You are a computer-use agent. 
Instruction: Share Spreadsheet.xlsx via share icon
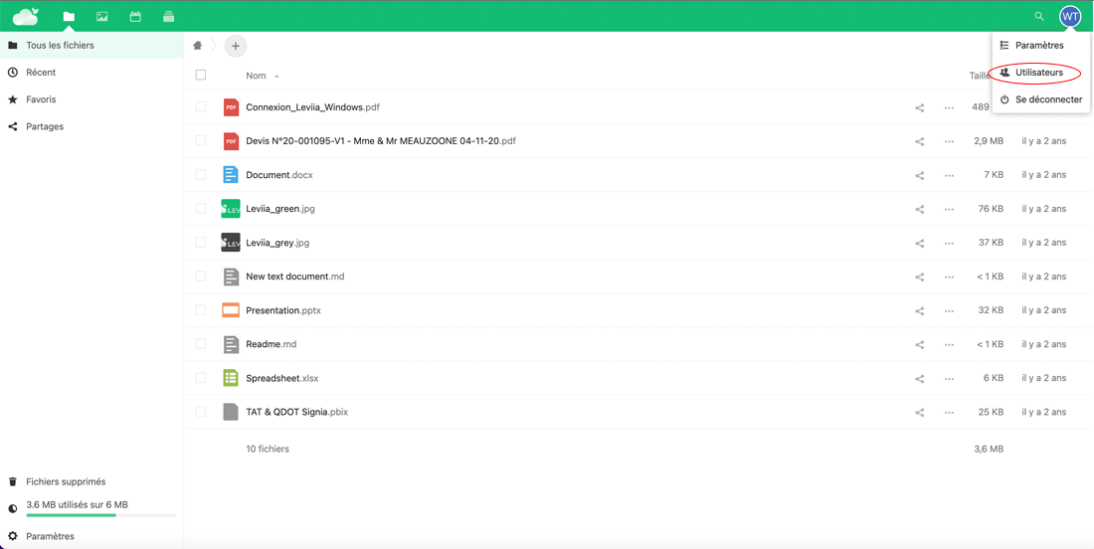point(920,378)
